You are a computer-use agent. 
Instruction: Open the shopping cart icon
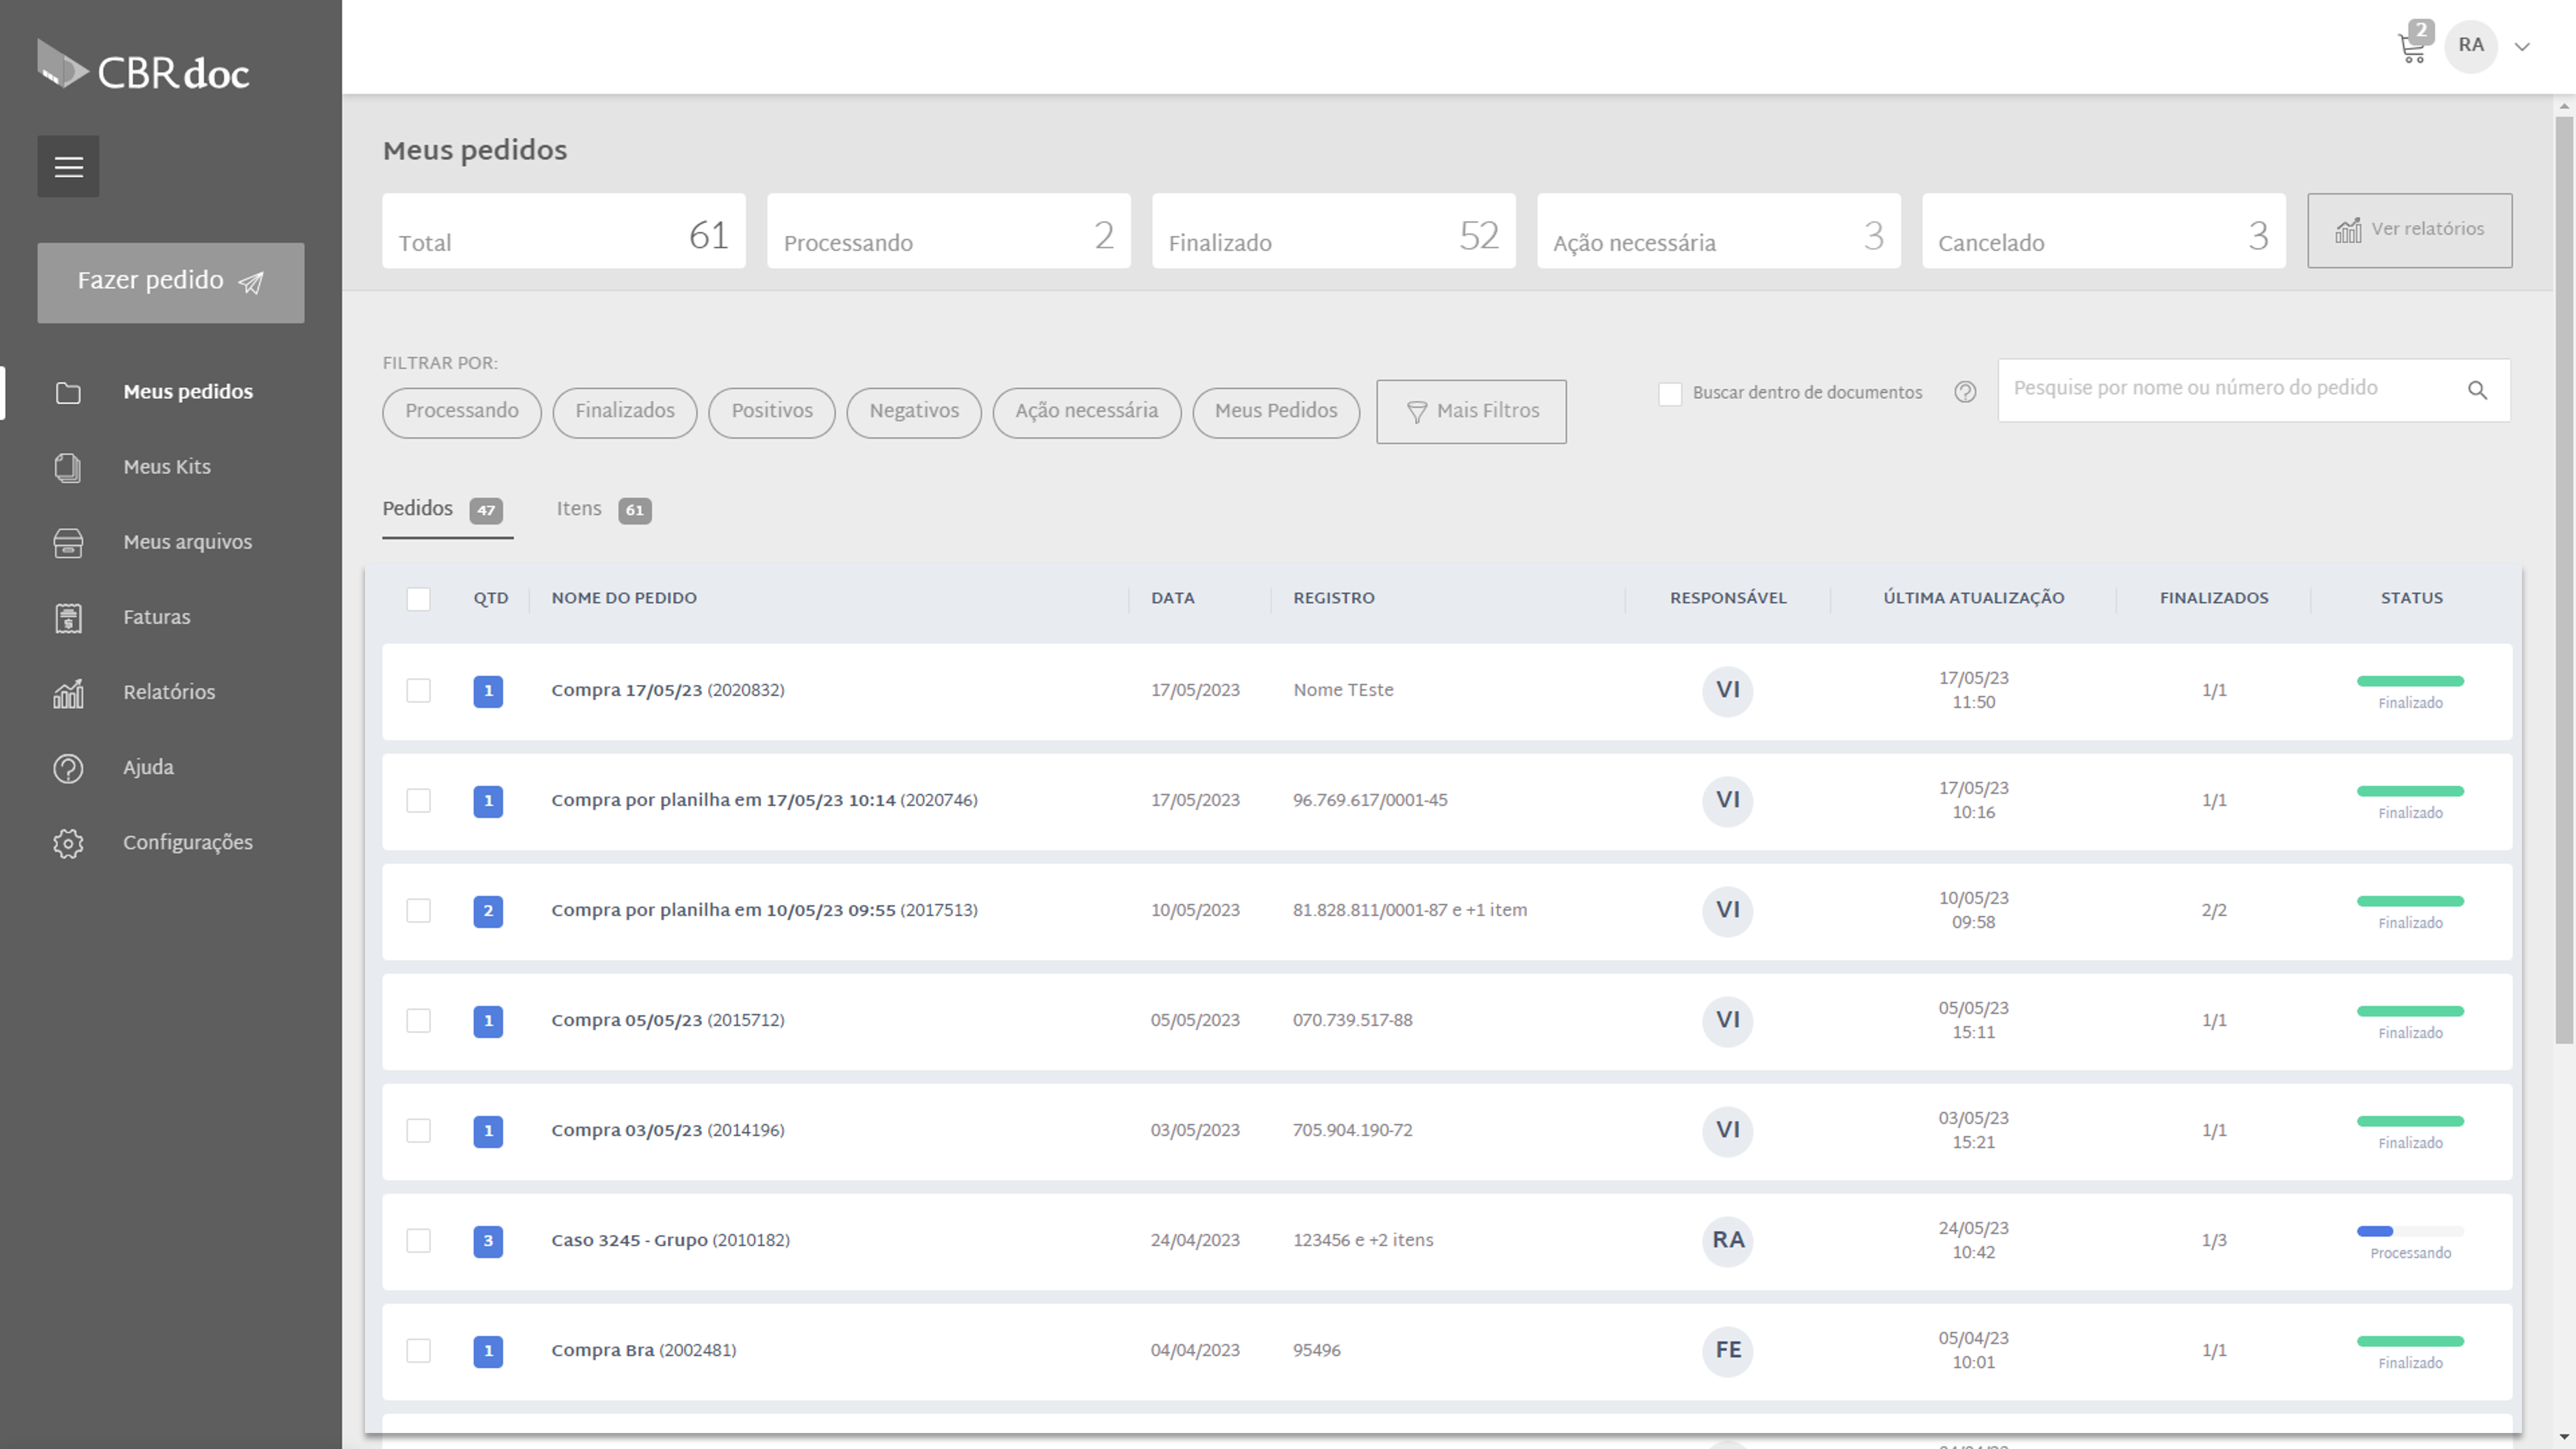coord(2412,48)
